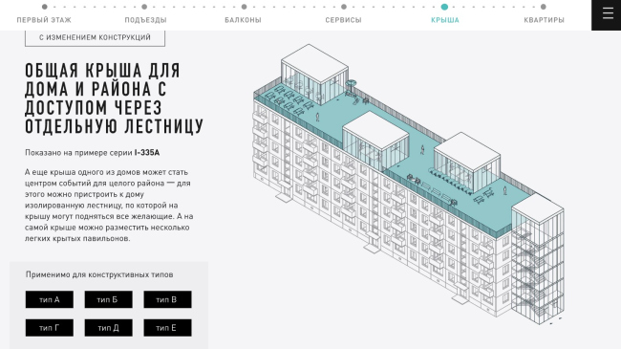Select the ПЕРВЫЙ ЭТАЖ section dot
621x349 pixels.
tap(44, 7)
